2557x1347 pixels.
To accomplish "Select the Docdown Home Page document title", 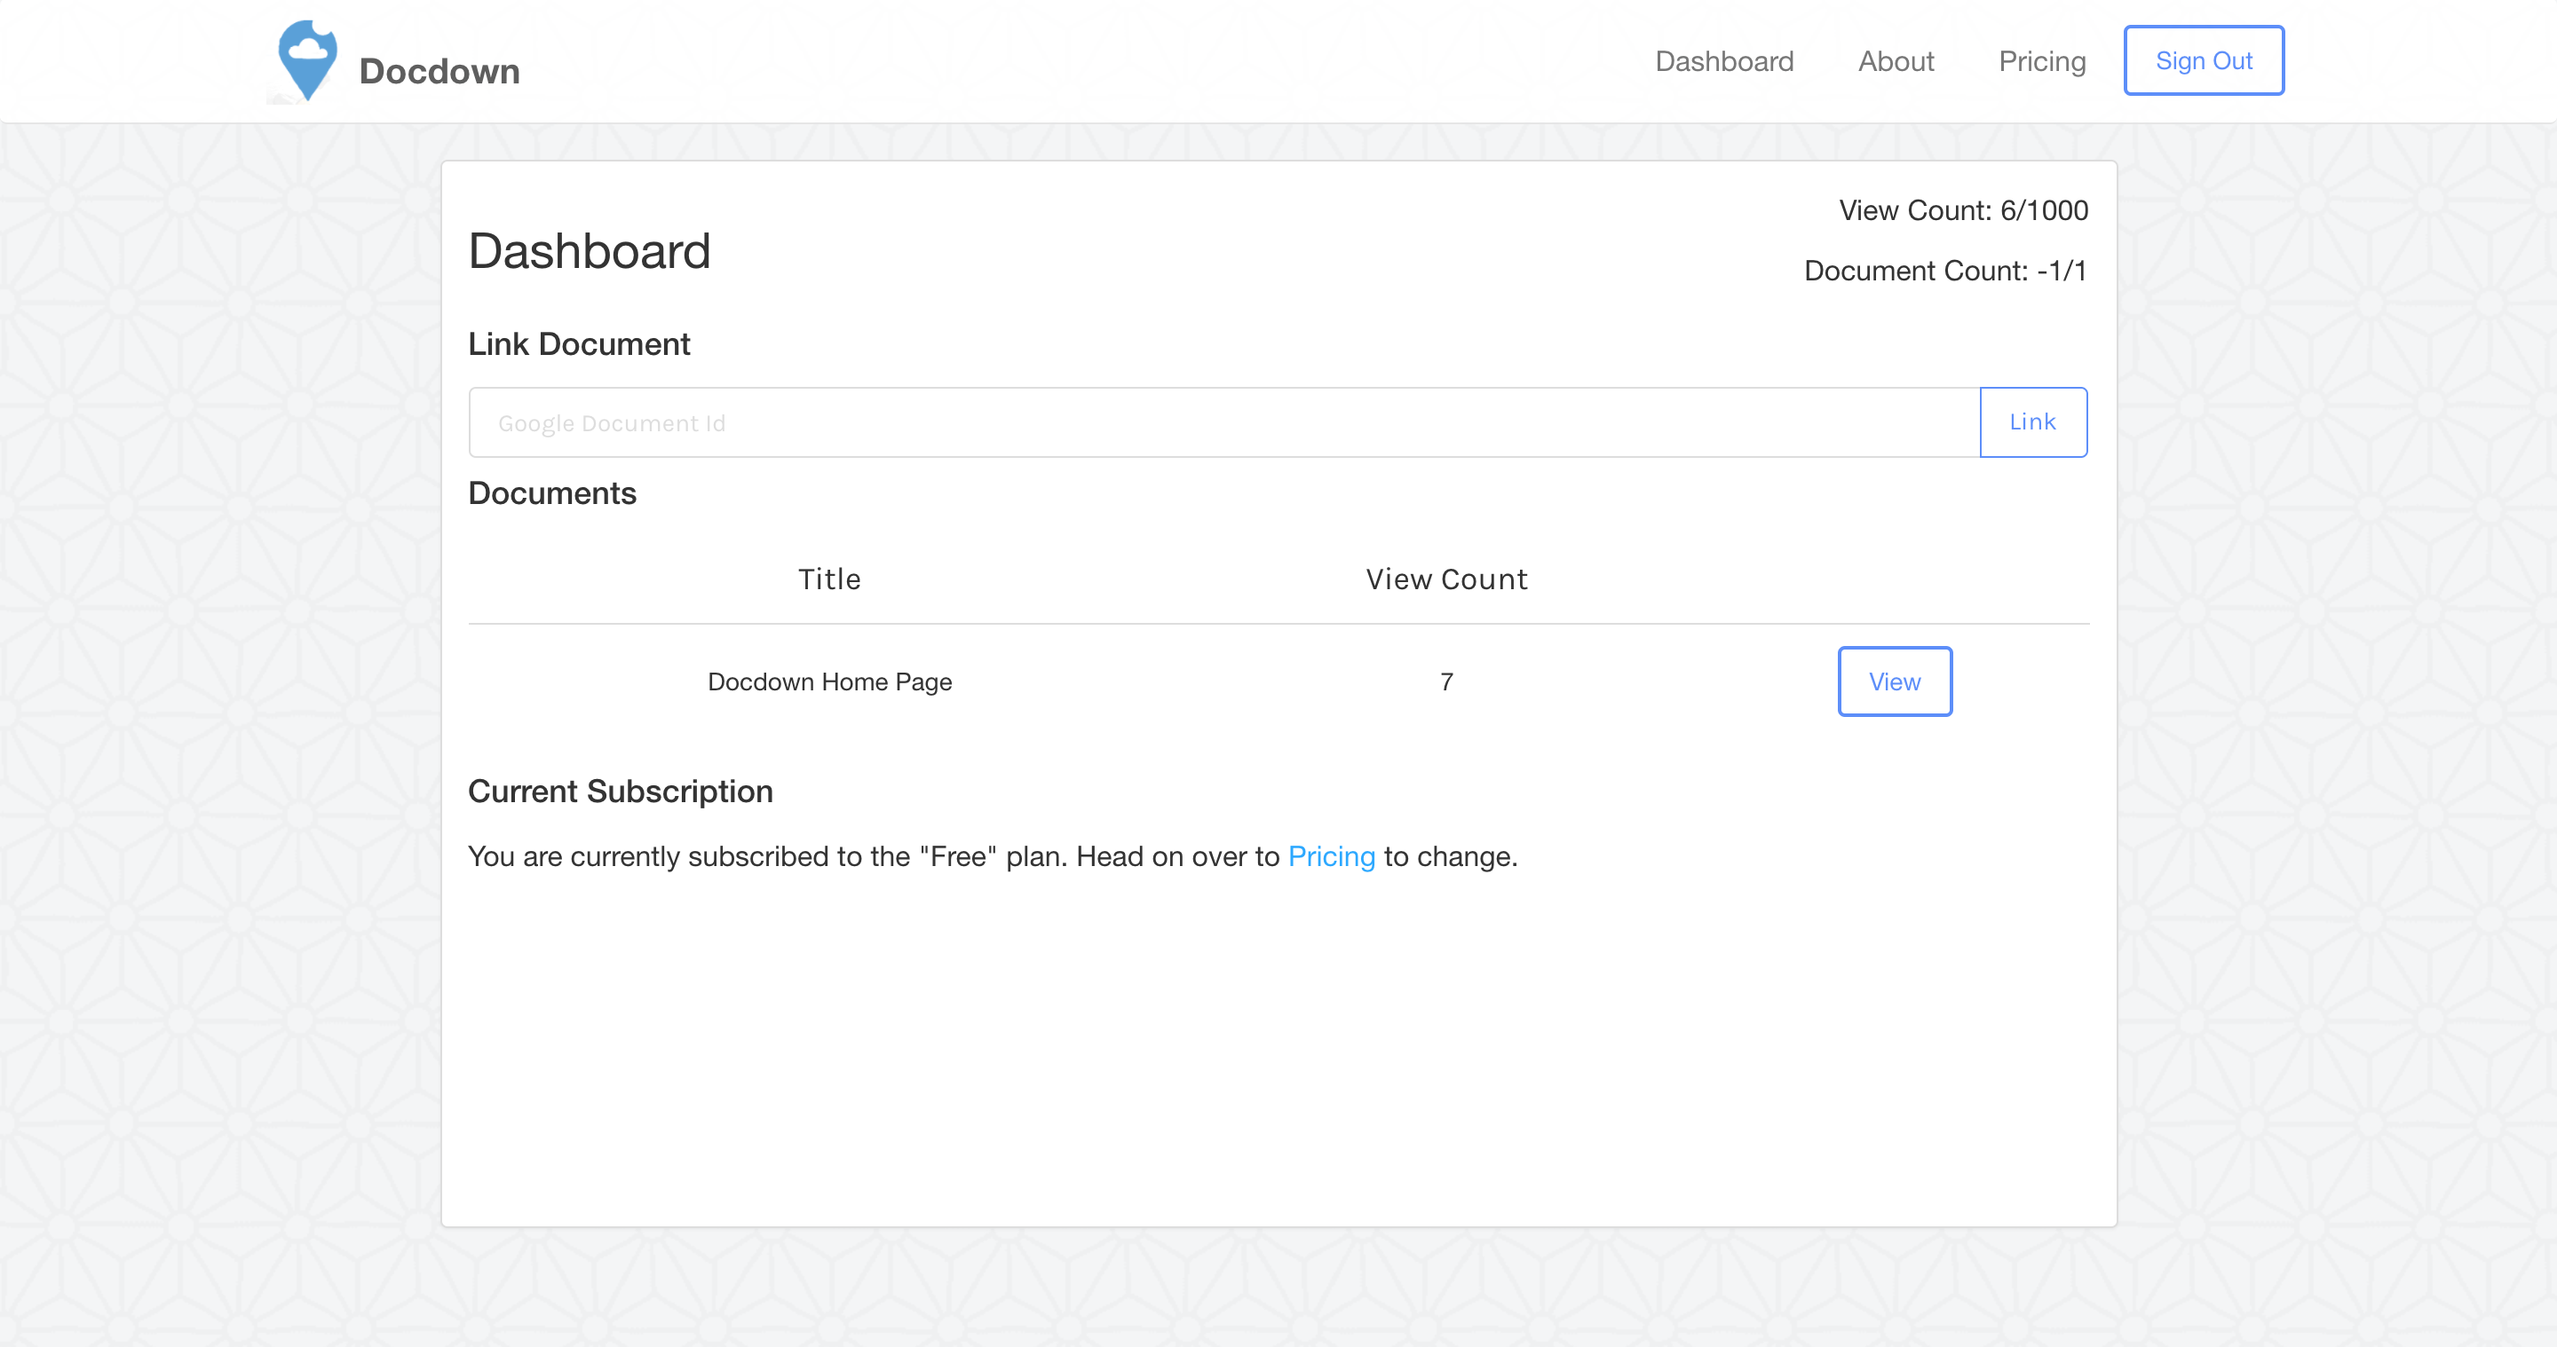I will [829, 681].
